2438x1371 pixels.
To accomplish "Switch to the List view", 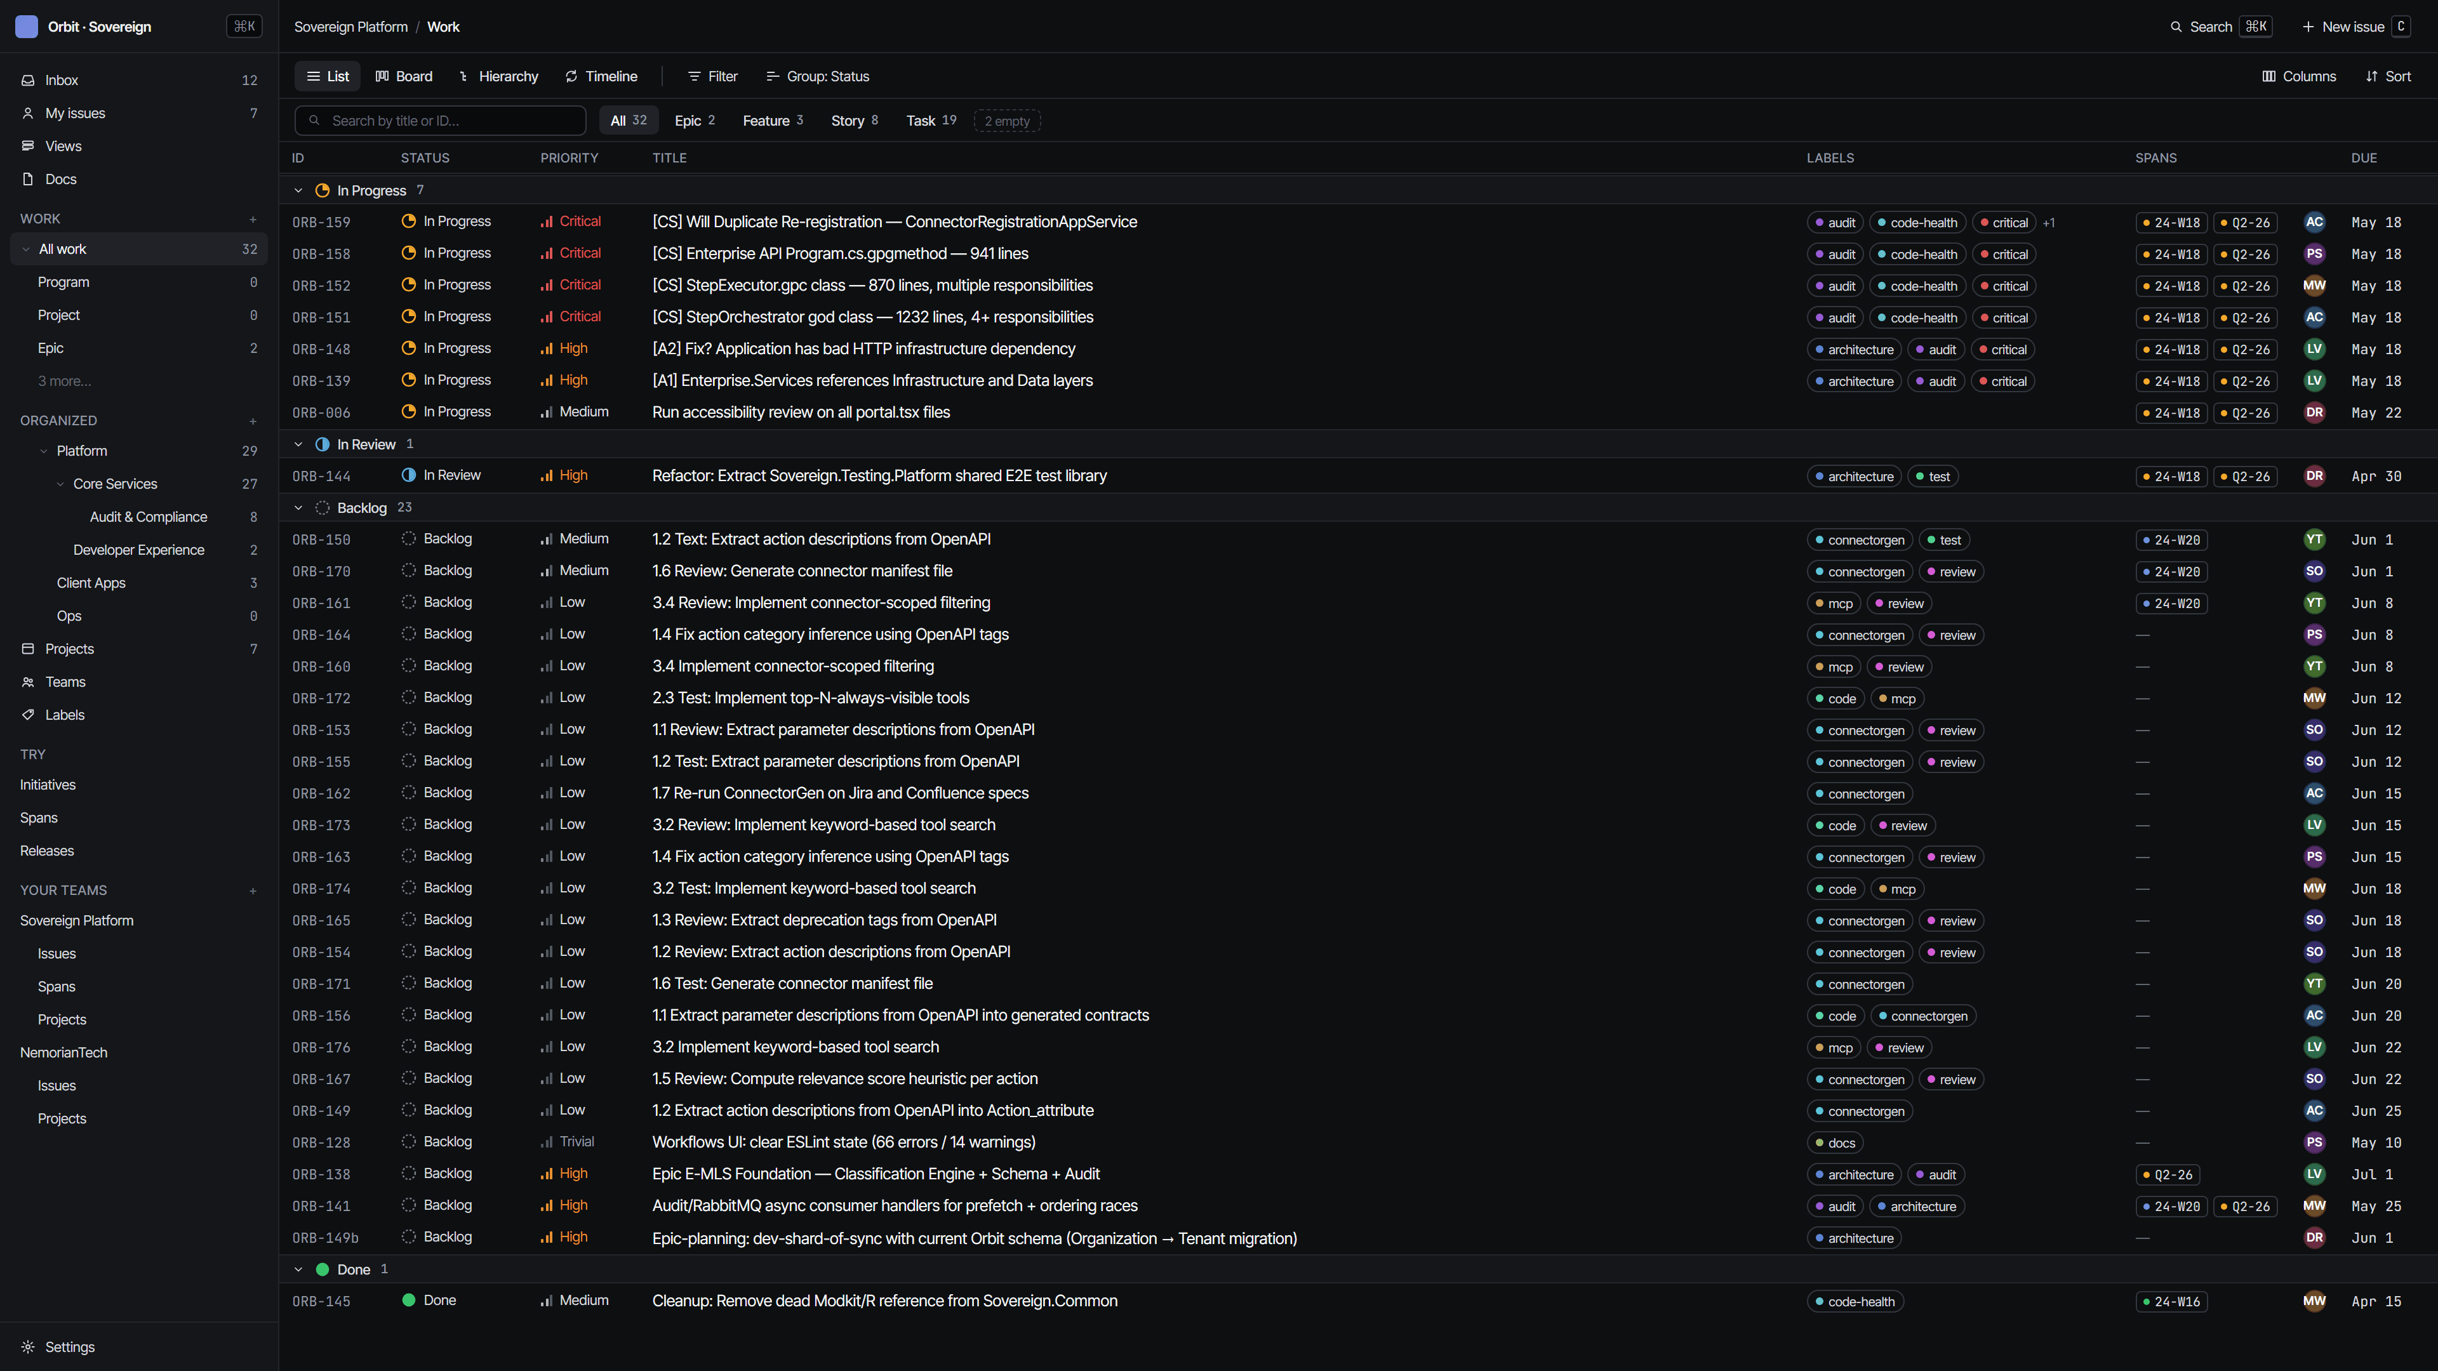I will 328,77.
